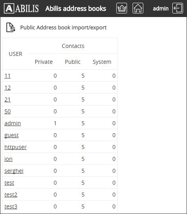Open the admin user's address book

pyautogui.click(x=13, y=123)
